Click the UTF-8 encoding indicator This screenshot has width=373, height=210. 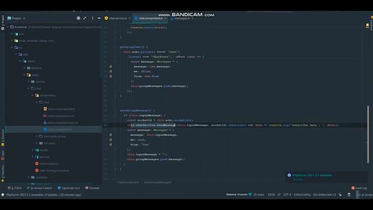(287, 194)
